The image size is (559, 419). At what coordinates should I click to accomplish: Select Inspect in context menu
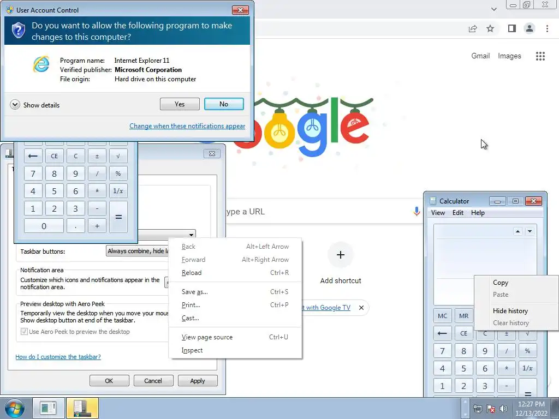[x=235, y=350]
